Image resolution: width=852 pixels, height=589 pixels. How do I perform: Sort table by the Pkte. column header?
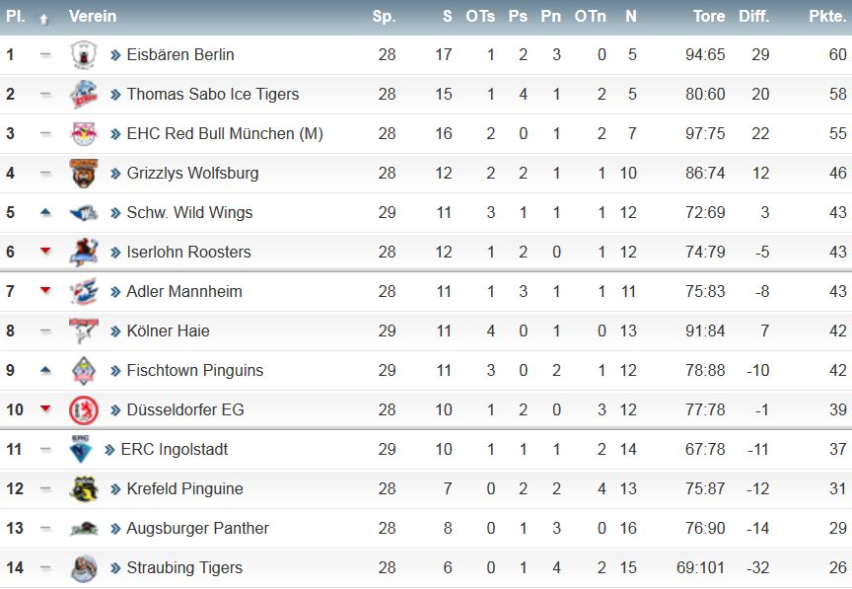coord(827,17)
